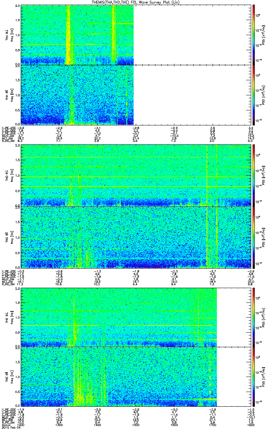Screen dimensions: 268x430
Task: Click the '2.0' frequency tick on THA B⊥ panel
Action: tap(17, 6)
